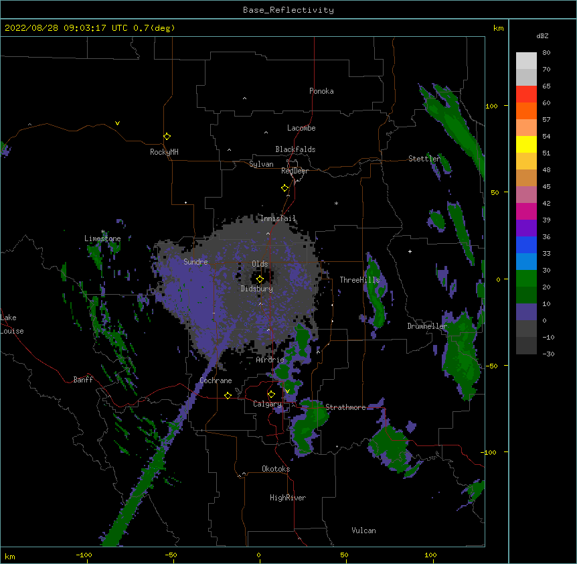Click the yellow diamond marker above RockyMH
This screenshot has width=577, height=564.
pos(167,137)
